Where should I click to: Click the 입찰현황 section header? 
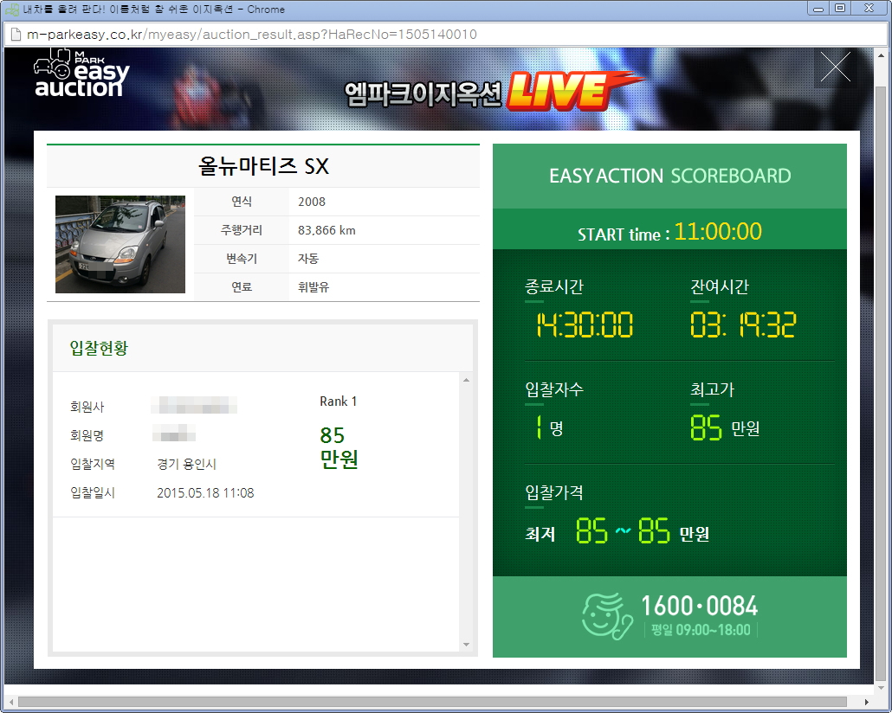point(99,347)
